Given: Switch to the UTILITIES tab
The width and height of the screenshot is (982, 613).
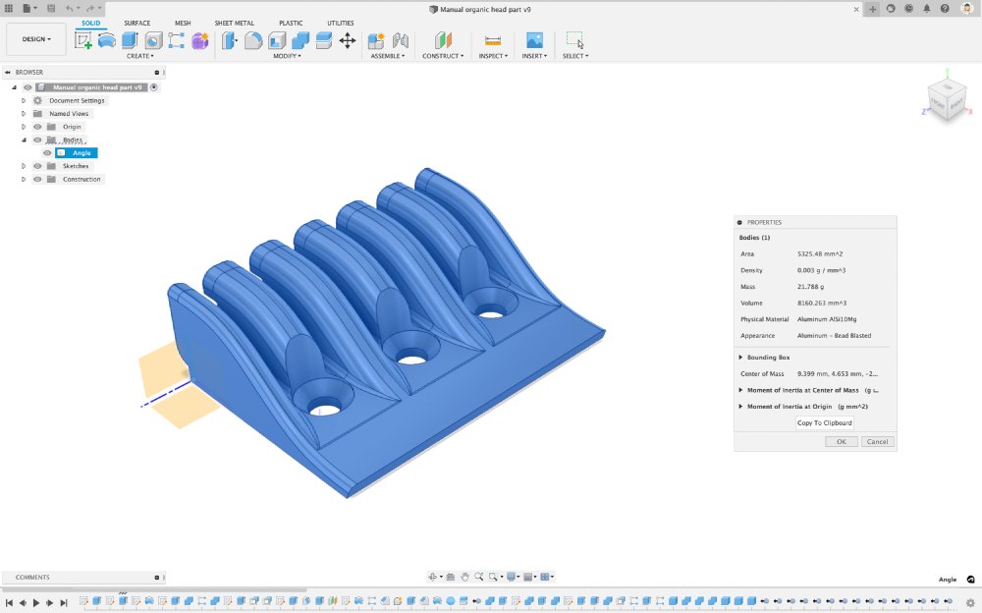Looking at the screenshot, I should click(x=340, y=23).
